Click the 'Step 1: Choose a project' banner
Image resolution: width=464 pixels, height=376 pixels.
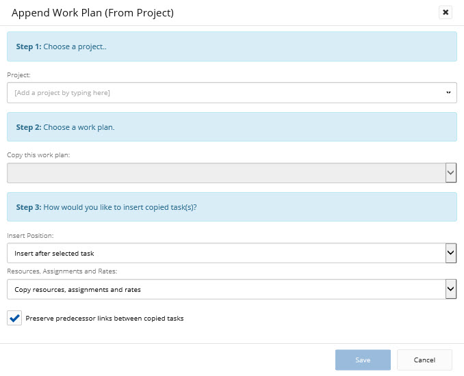point(231,46)
